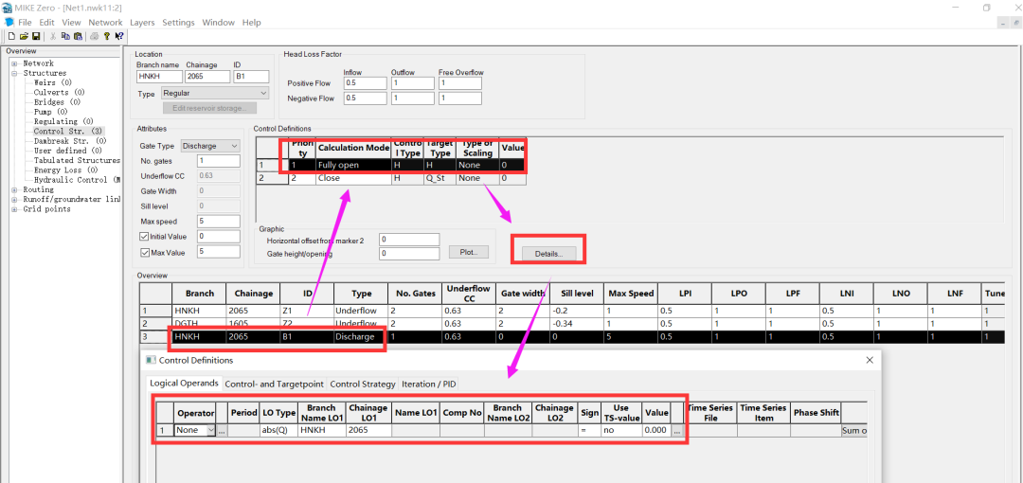The image size is (1023, 483).
Task: Click the Max speed input field
Action: point(219,222)
